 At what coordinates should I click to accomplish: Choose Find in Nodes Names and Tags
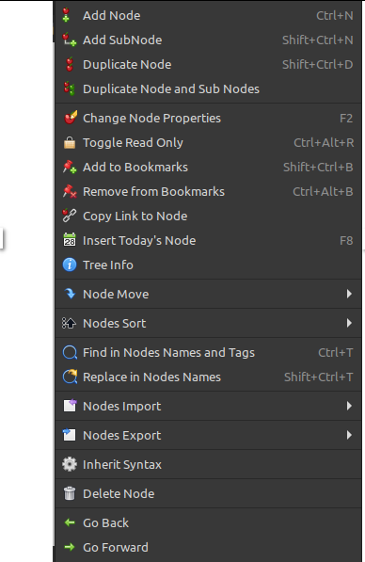209,353
